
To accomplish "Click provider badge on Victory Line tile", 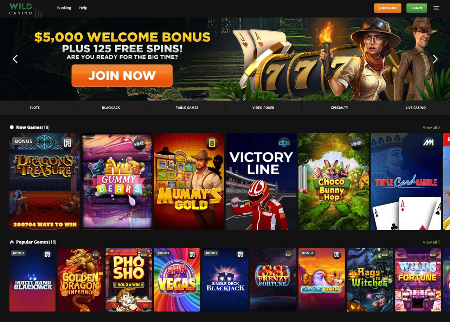I will tap(284, 143).
